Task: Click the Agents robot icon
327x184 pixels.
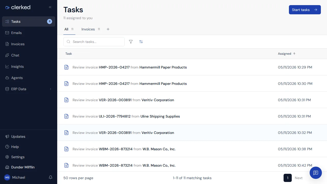Action: coord(7,78)
